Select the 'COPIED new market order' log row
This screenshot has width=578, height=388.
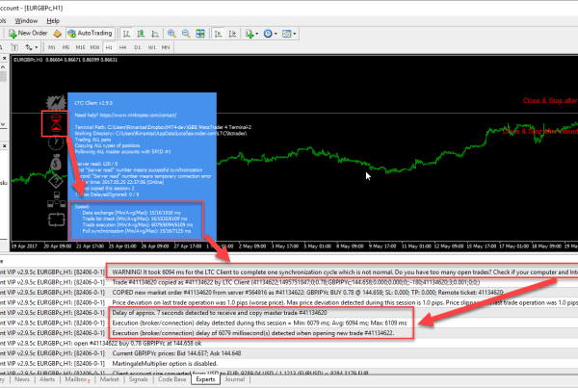point(289,293)
